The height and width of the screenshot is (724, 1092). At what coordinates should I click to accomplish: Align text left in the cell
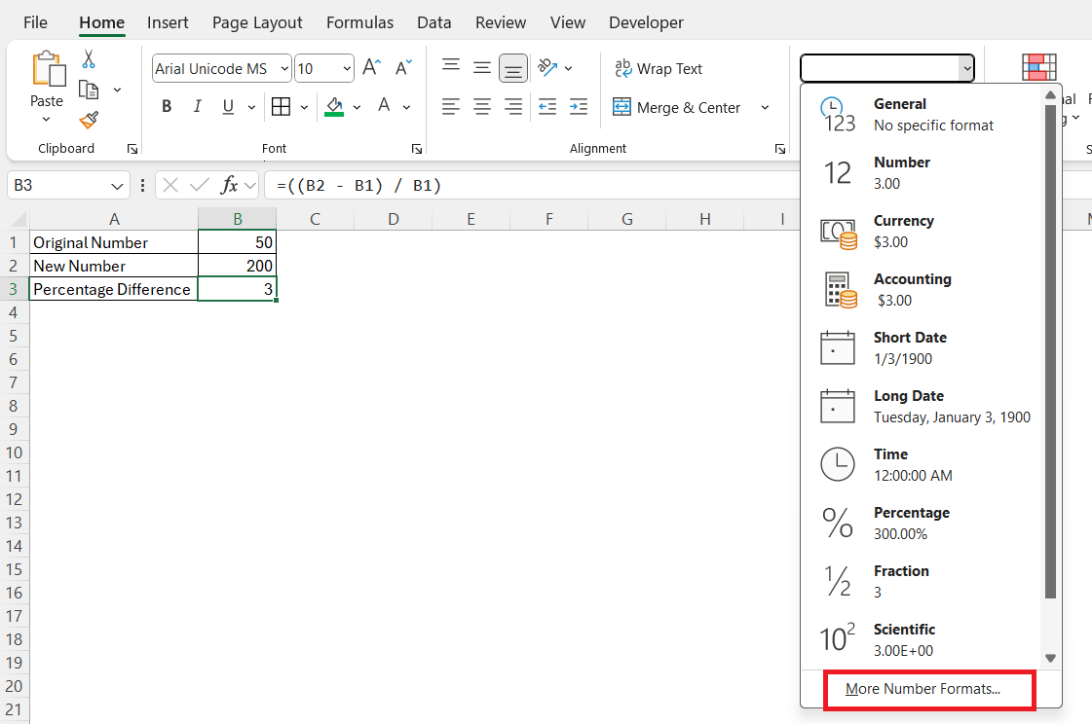(451, 106)
